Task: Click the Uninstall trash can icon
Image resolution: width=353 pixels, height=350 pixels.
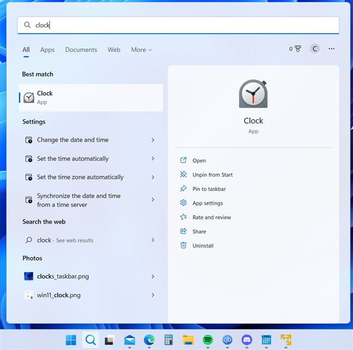Action: pyautogui.click(x=183, y=245)
